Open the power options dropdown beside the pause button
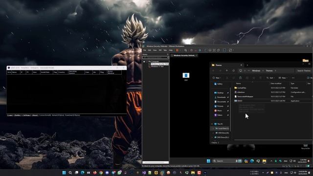Image resolution: width=313 pixels, height=176 pixels. pos(180,50)
